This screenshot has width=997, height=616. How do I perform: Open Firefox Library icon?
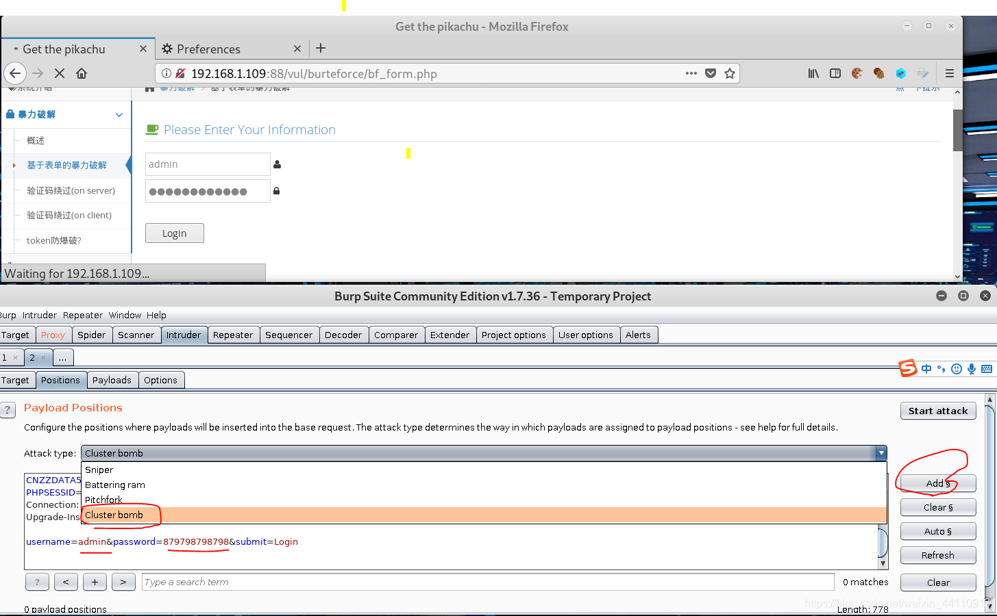tap(813, 73)
